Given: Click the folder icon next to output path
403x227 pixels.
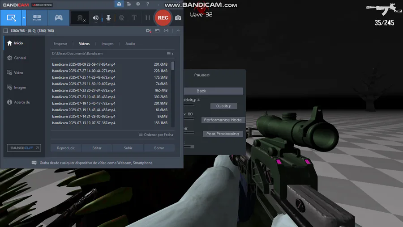Looking at the screenshot, I should [169, 53].
